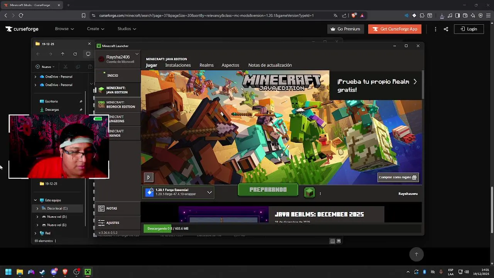Open Browse menu on CurseForge

64,29
